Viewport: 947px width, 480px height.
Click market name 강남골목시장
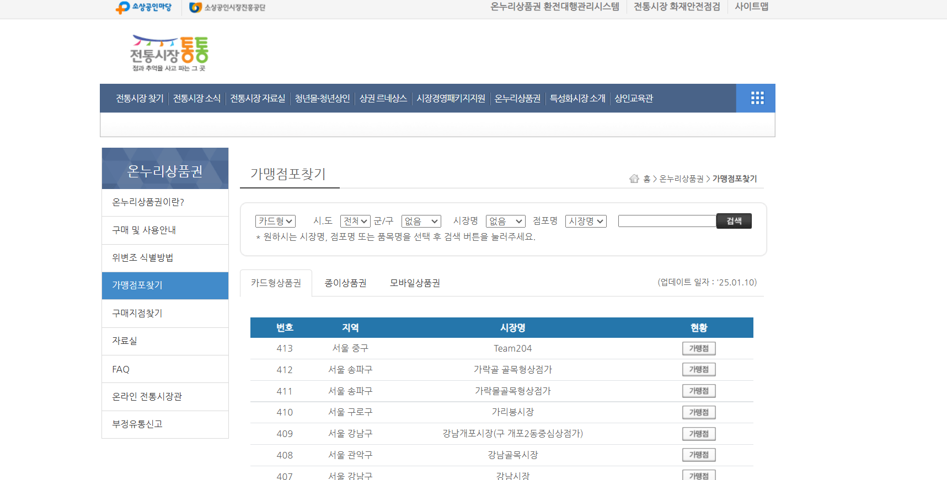coord(513,455)
